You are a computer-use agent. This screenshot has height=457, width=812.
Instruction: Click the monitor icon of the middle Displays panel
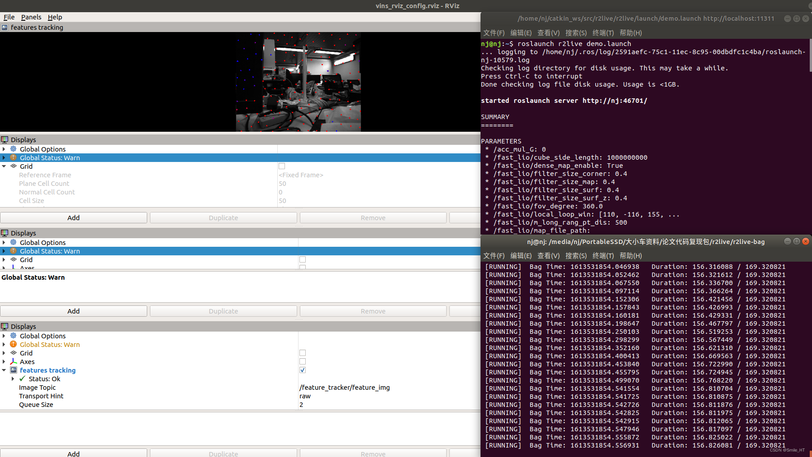pyautogui.click(x=5, y=233)
